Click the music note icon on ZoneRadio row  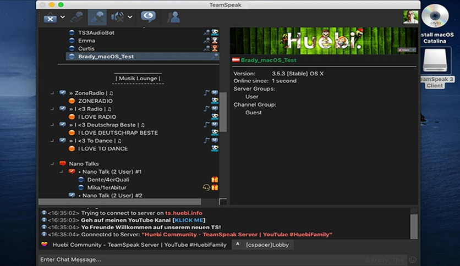[207, 93]
